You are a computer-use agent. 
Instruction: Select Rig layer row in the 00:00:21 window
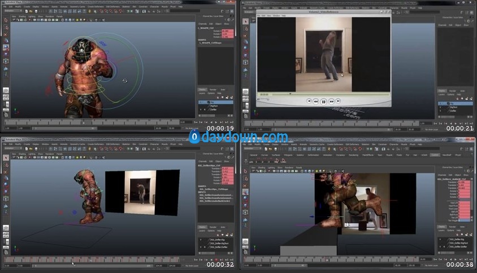456,103
